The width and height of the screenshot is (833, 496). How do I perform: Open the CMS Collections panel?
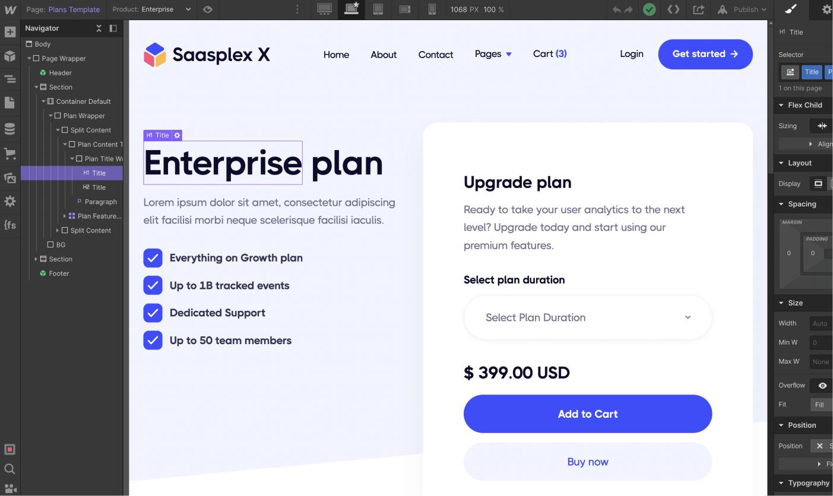tap(9, 128)
